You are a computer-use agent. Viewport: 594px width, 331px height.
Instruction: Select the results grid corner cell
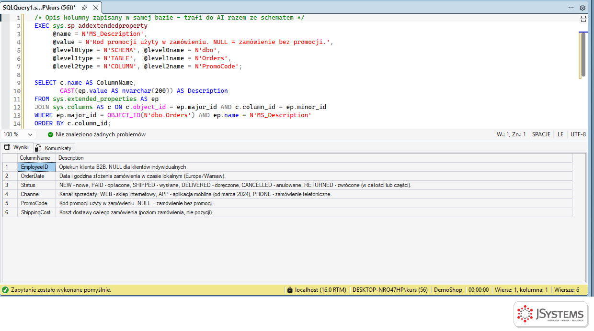(10, 158)
